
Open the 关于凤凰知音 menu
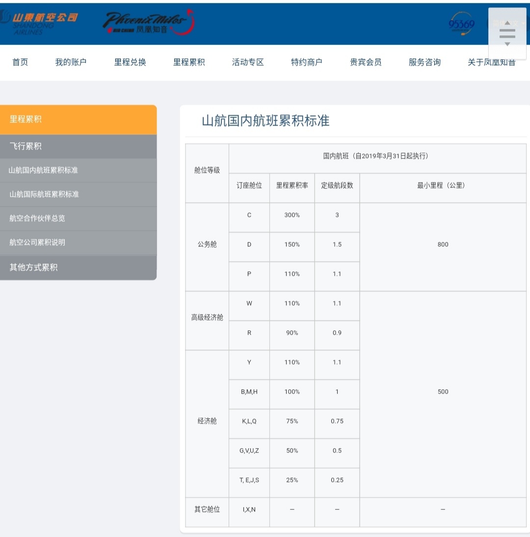(492, 62)
